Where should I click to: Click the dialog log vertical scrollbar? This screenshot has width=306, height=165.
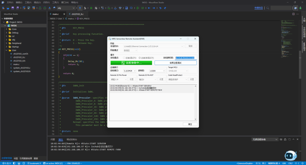[195, 103]
